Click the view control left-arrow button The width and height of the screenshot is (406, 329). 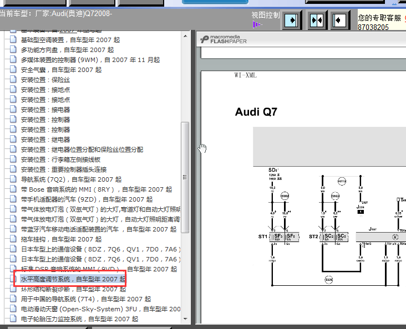point(340,20)
